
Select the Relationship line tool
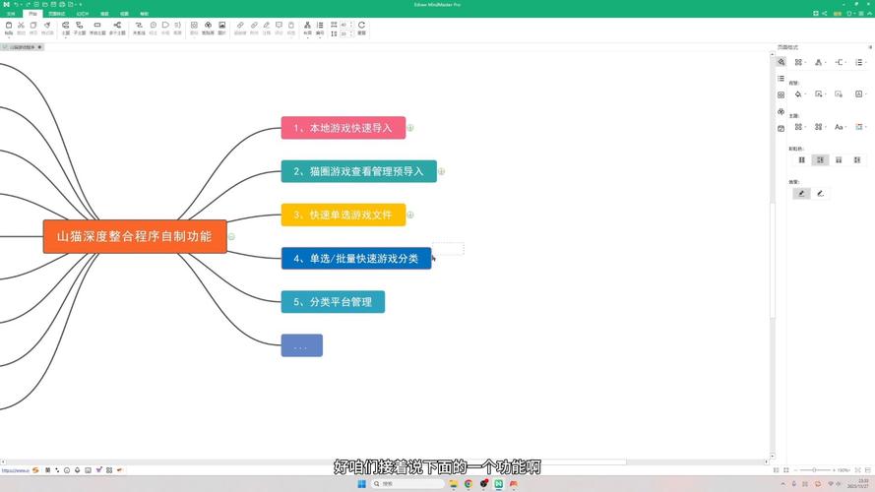pos(139,26)
